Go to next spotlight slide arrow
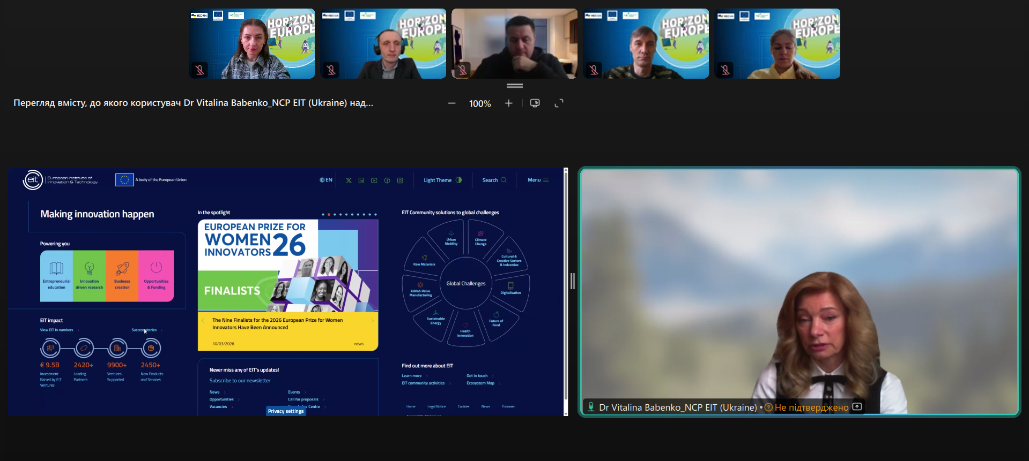This screenshot has height=461, width=1029. pos(372,321)
